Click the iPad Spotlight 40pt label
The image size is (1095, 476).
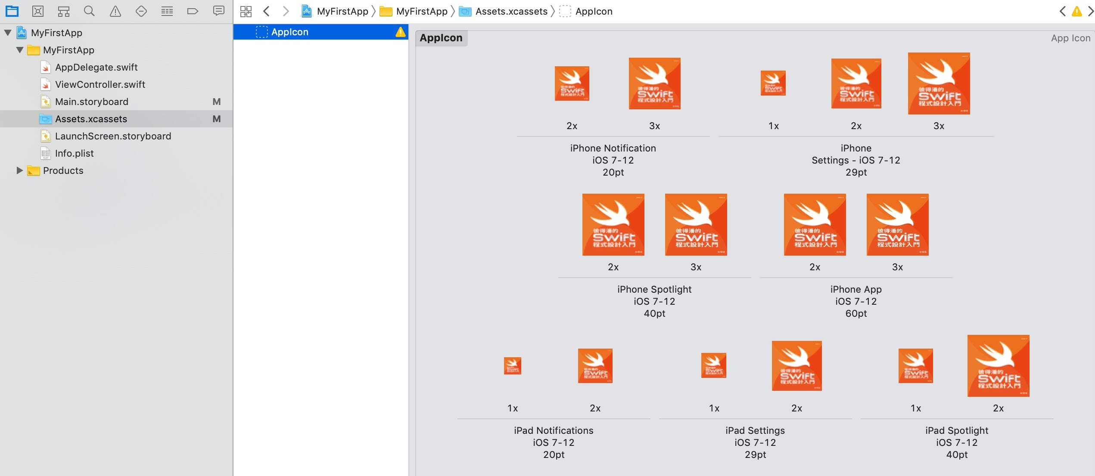(957, 442)
